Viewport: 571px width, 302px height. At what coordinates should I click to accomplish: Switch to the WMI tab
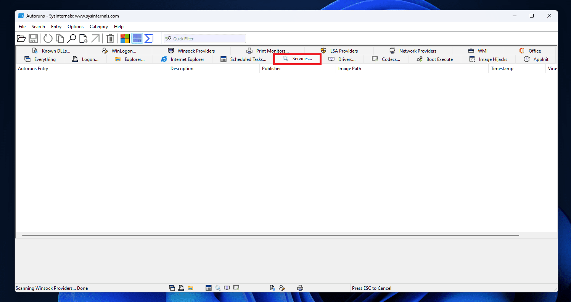tap(478, 51)
